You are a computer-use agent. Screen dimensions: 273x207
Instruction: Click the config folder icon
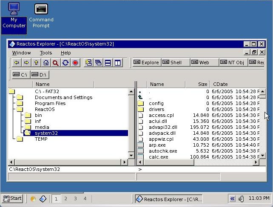coord(141,103)
